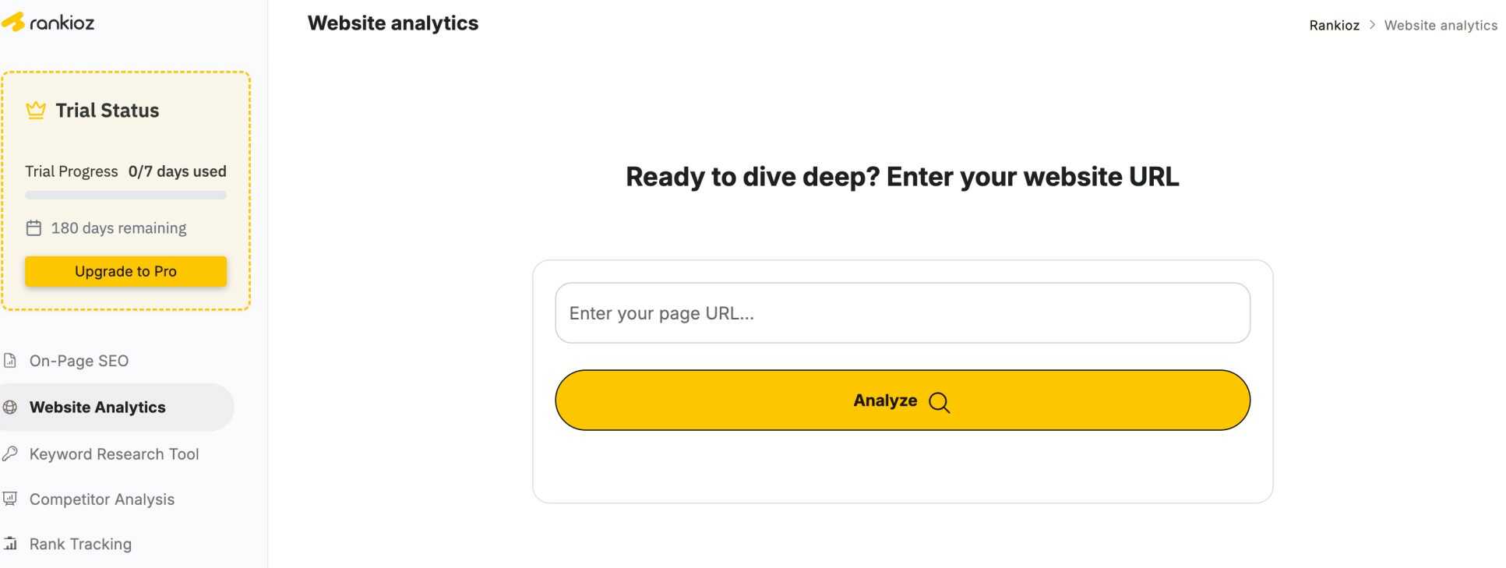Viewport: 1506px width, 568px height.
Task: Click the yellow Analyze button
Action: tap(901, 400)
